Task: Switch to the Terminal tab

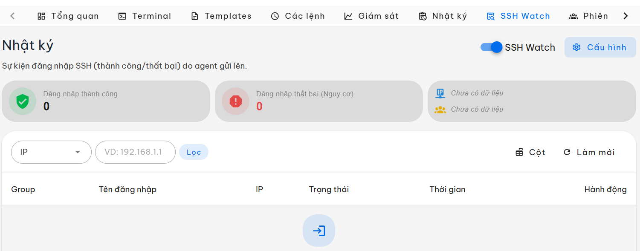Action: point(145,16)
